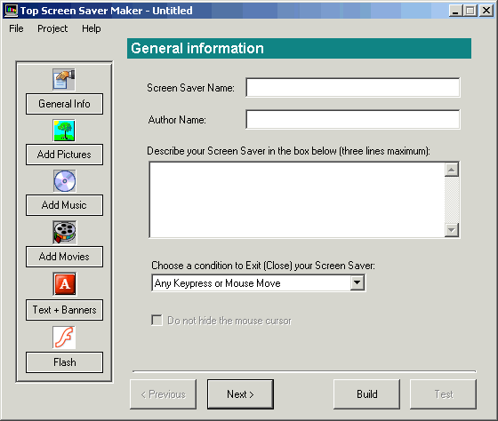Click description box scroll up arrow
The height and width of the screenshot is (421, 498).
[x=452, y=170]
